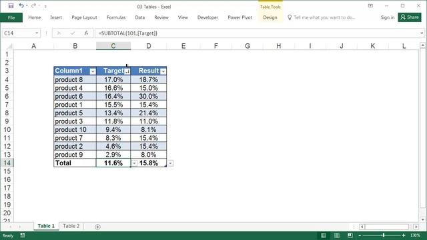Click the Cancel formula icon
The width and height of the screenshot is (427, 240).
[59, 33]
